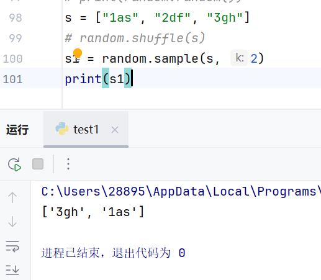Click the up arrow stack trace icon
The height and width of the screenshot is (280, 321).
12,197
